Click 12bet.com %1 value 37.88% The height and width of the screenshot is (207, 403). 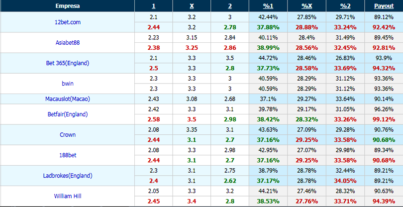(268, 27)
